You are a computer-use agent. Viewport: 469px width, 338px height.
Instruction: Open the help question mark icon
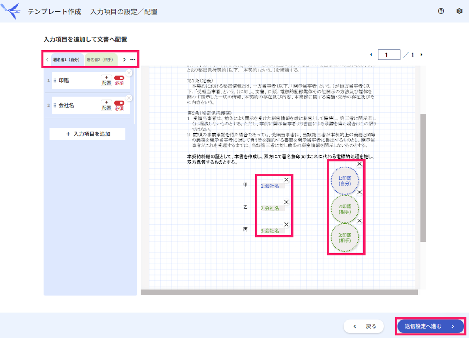click(x=441, y=11)
